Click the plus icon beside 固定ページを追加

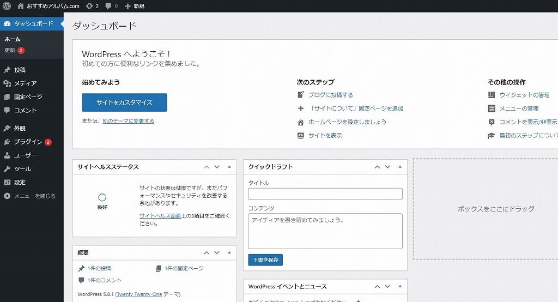point(301,108)
